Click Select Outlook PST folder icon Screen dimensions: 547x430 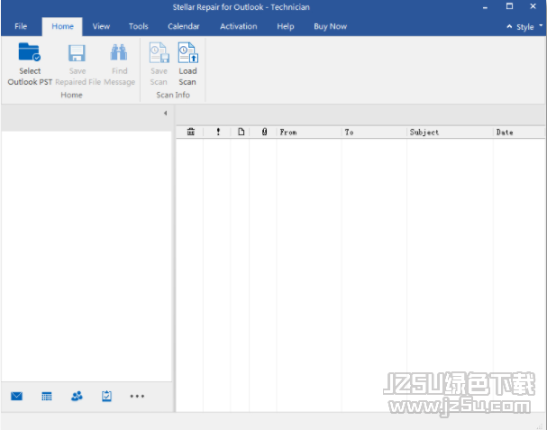(x=30, y=52)
